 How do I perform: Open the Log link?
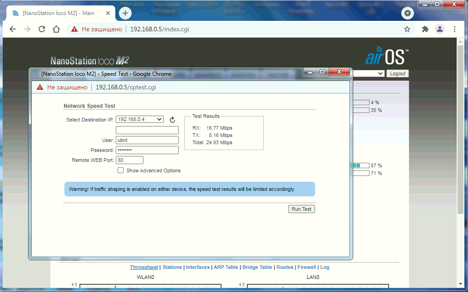(x=325, y=267)
